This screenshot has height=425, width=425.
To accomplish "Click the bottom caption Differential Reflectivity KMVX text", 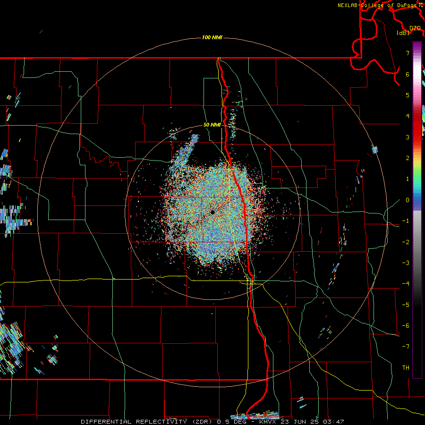I will point(212,422).
